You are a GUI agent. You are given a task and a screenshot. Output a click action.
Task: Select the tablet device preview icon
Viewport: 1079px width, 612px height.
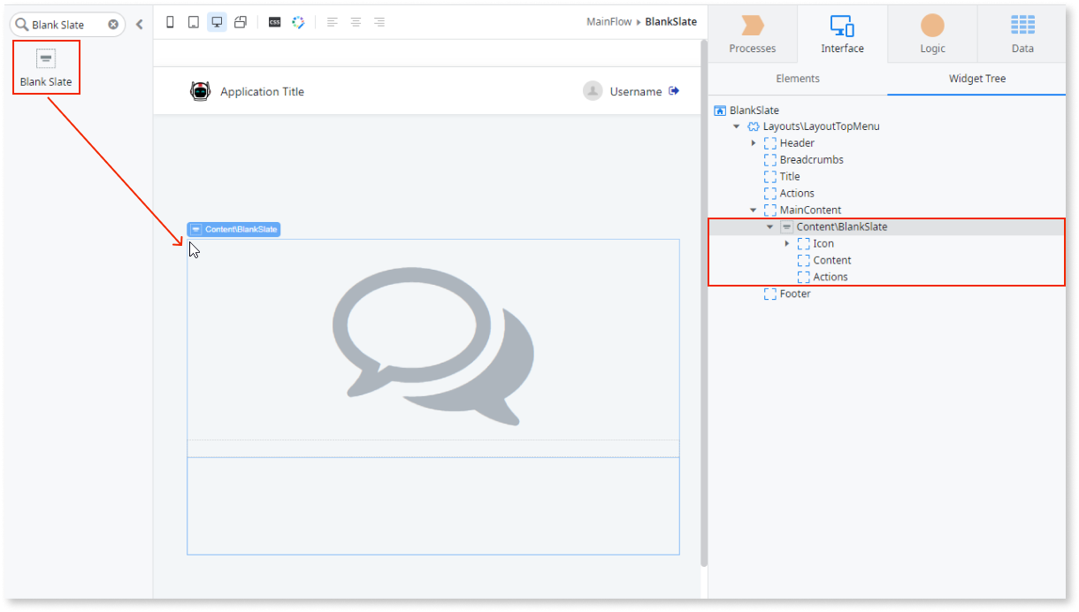coord(193,22)
